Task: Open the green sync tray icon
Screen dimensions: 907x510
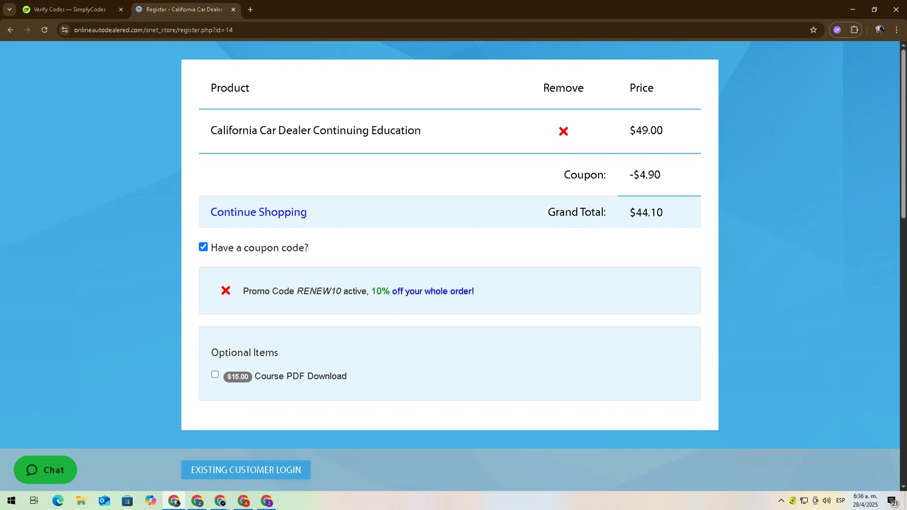Action: [792, 500]
